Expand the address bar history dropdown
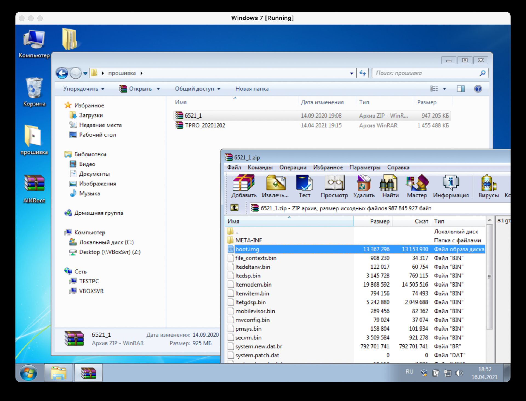Screen dimensions: 526x401 tap(351, 73)
